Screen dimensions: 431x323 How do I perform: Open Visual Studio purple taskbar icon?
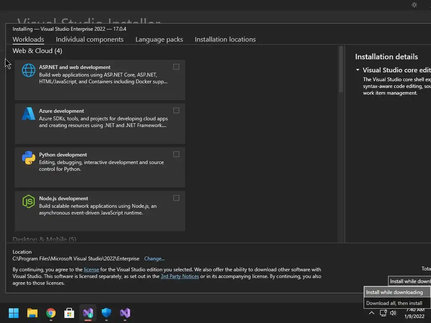tap(125, 313)
